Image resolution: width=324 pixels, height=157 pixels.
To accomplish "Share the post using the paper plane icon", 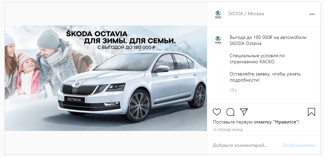I will pos(244,112).
